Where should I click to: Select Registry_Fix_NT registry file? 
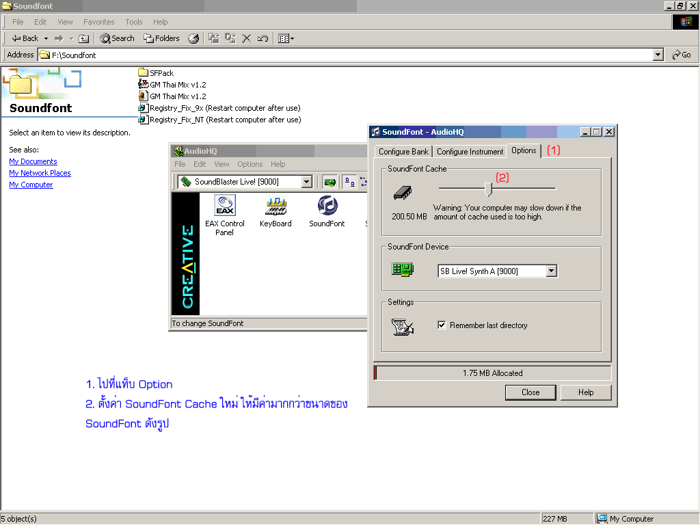(x=219, y=120)
